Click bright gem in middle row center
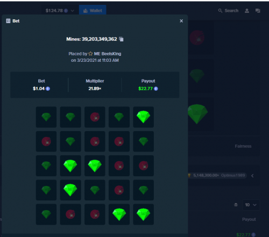Screen dimensions: 269x237 pyautogui.click(x=95, y=166)
